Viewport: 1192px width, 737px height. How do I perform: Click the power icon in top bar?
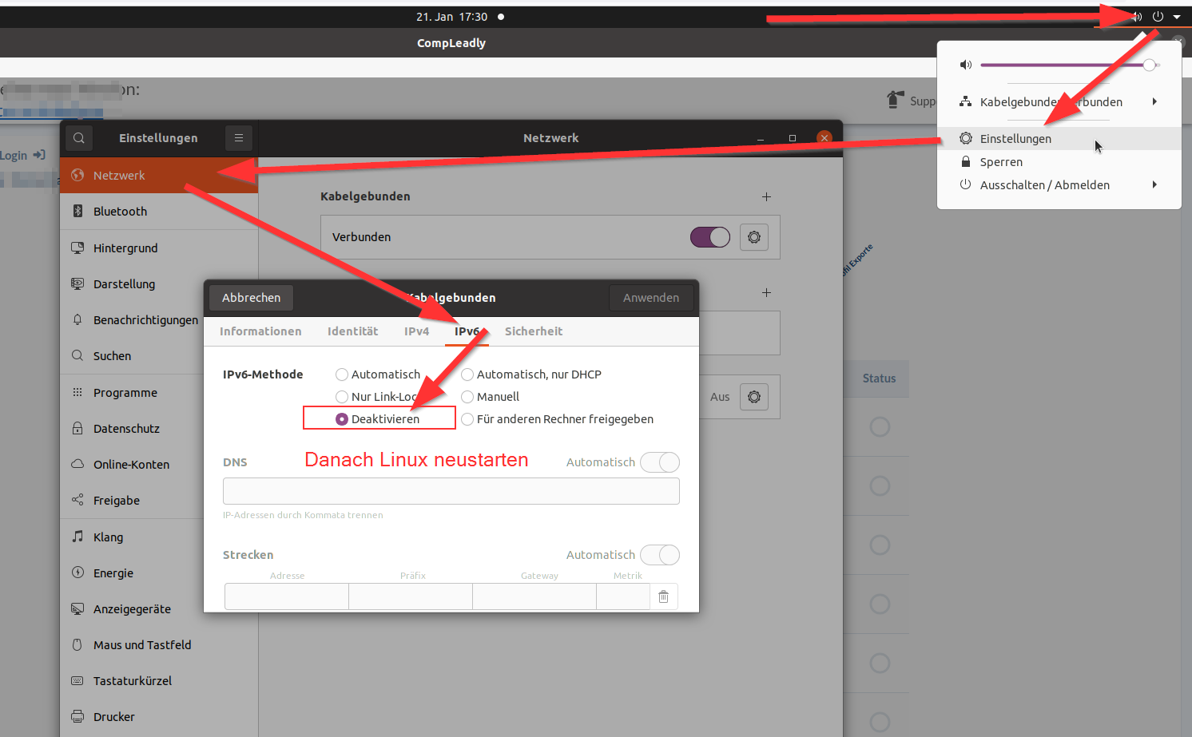coord(1158,17)
